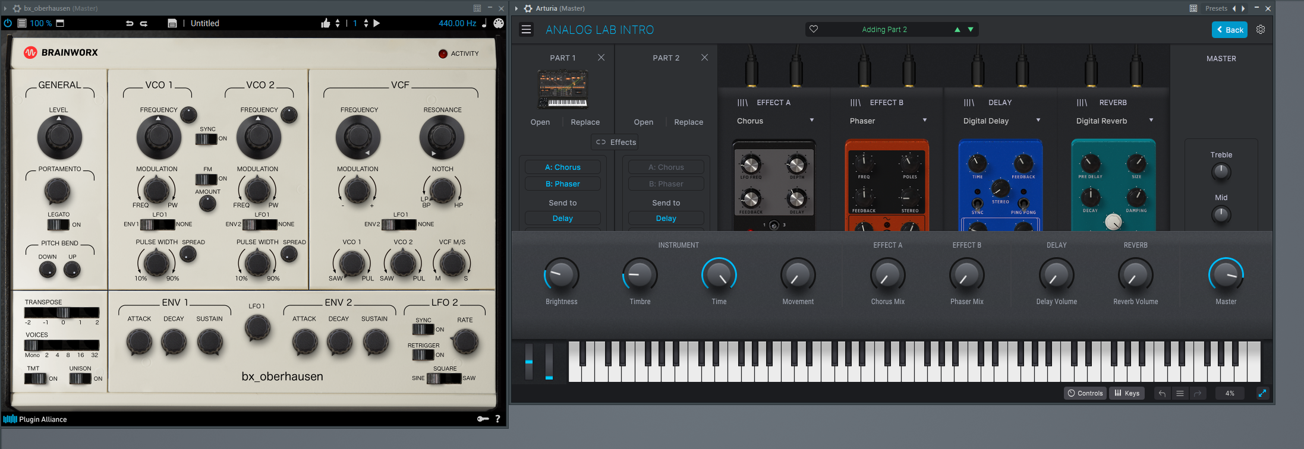Open the Untitled preset name field

[x=205, y=23]
